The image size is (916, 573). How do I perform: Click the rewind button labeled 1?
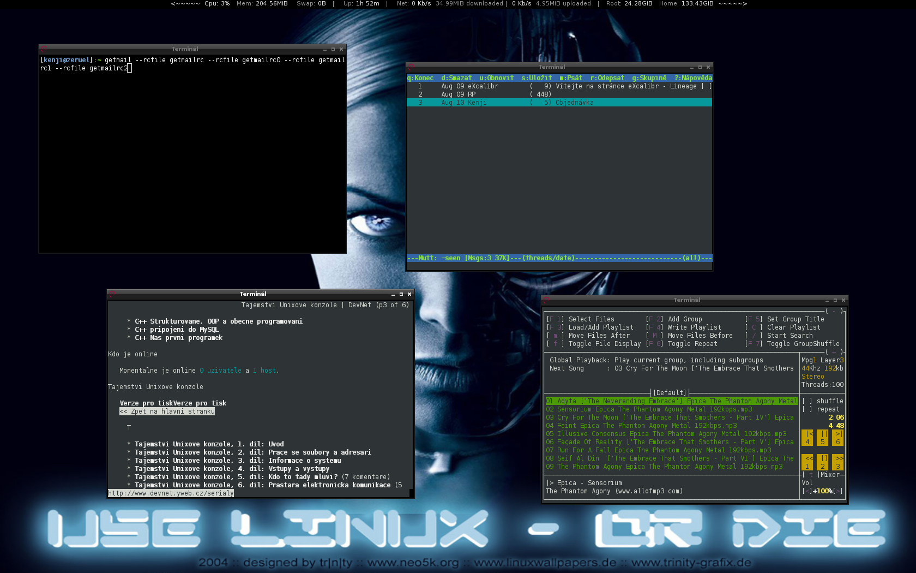click(x=807, y=462)
